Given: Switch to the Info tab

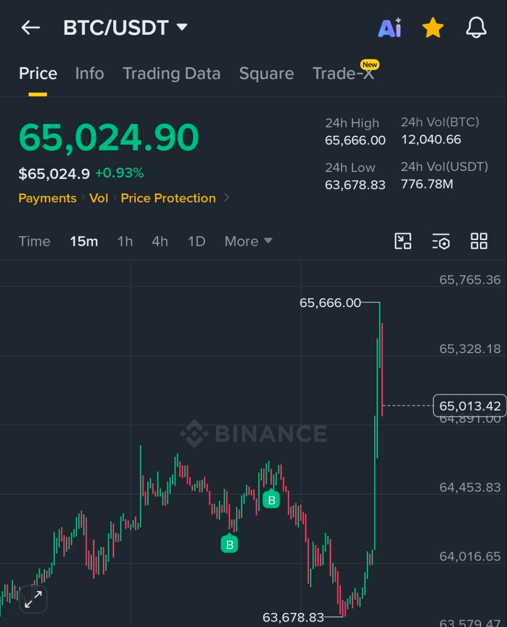Looking at the screenshot, I should (90, 73).
